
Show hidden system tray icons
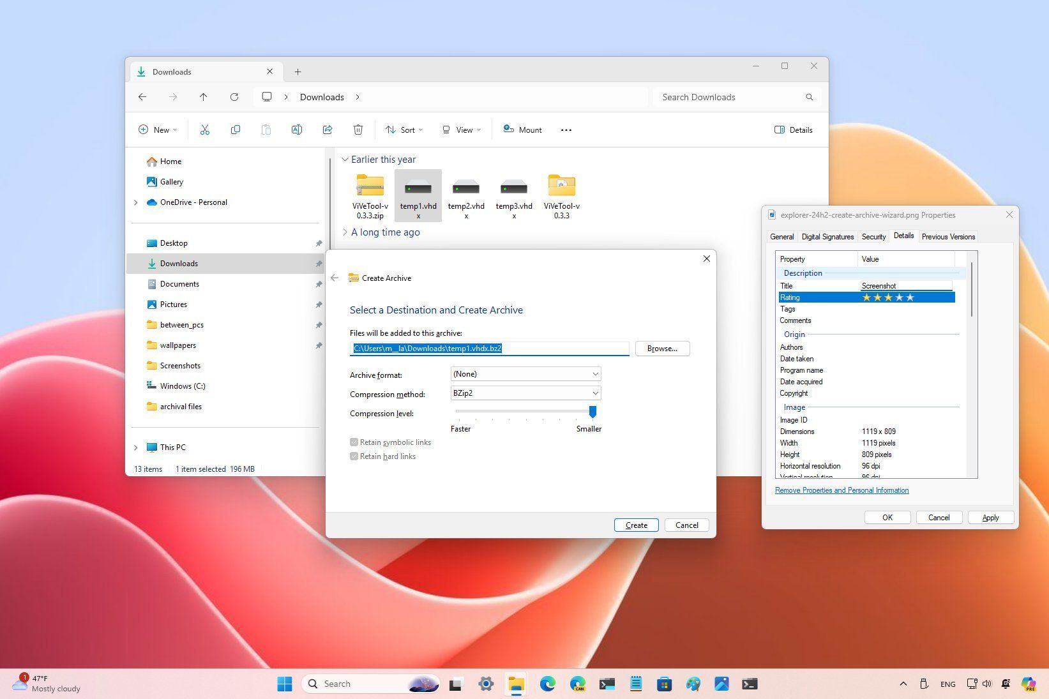tap(903, 684)
